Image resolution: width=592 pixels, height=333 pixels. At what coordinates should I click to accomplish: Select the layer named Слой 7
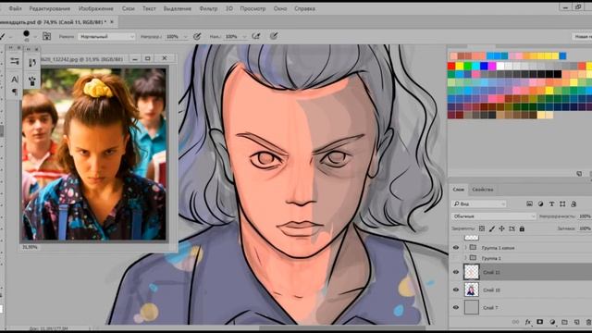point(490,308)
